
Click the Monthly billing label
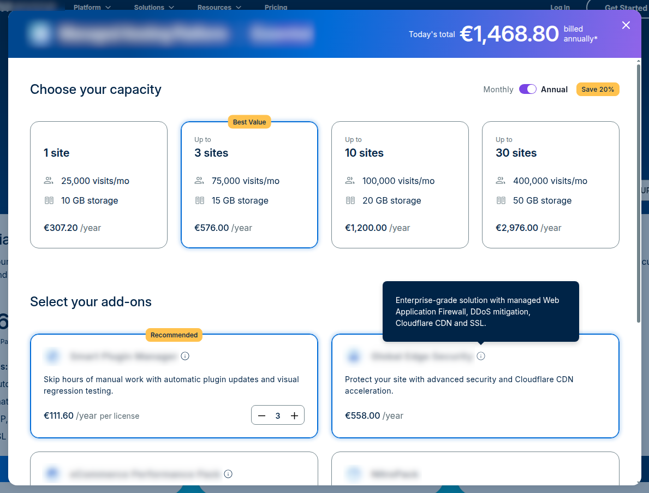pyautogui.click(x=498, y=90)
